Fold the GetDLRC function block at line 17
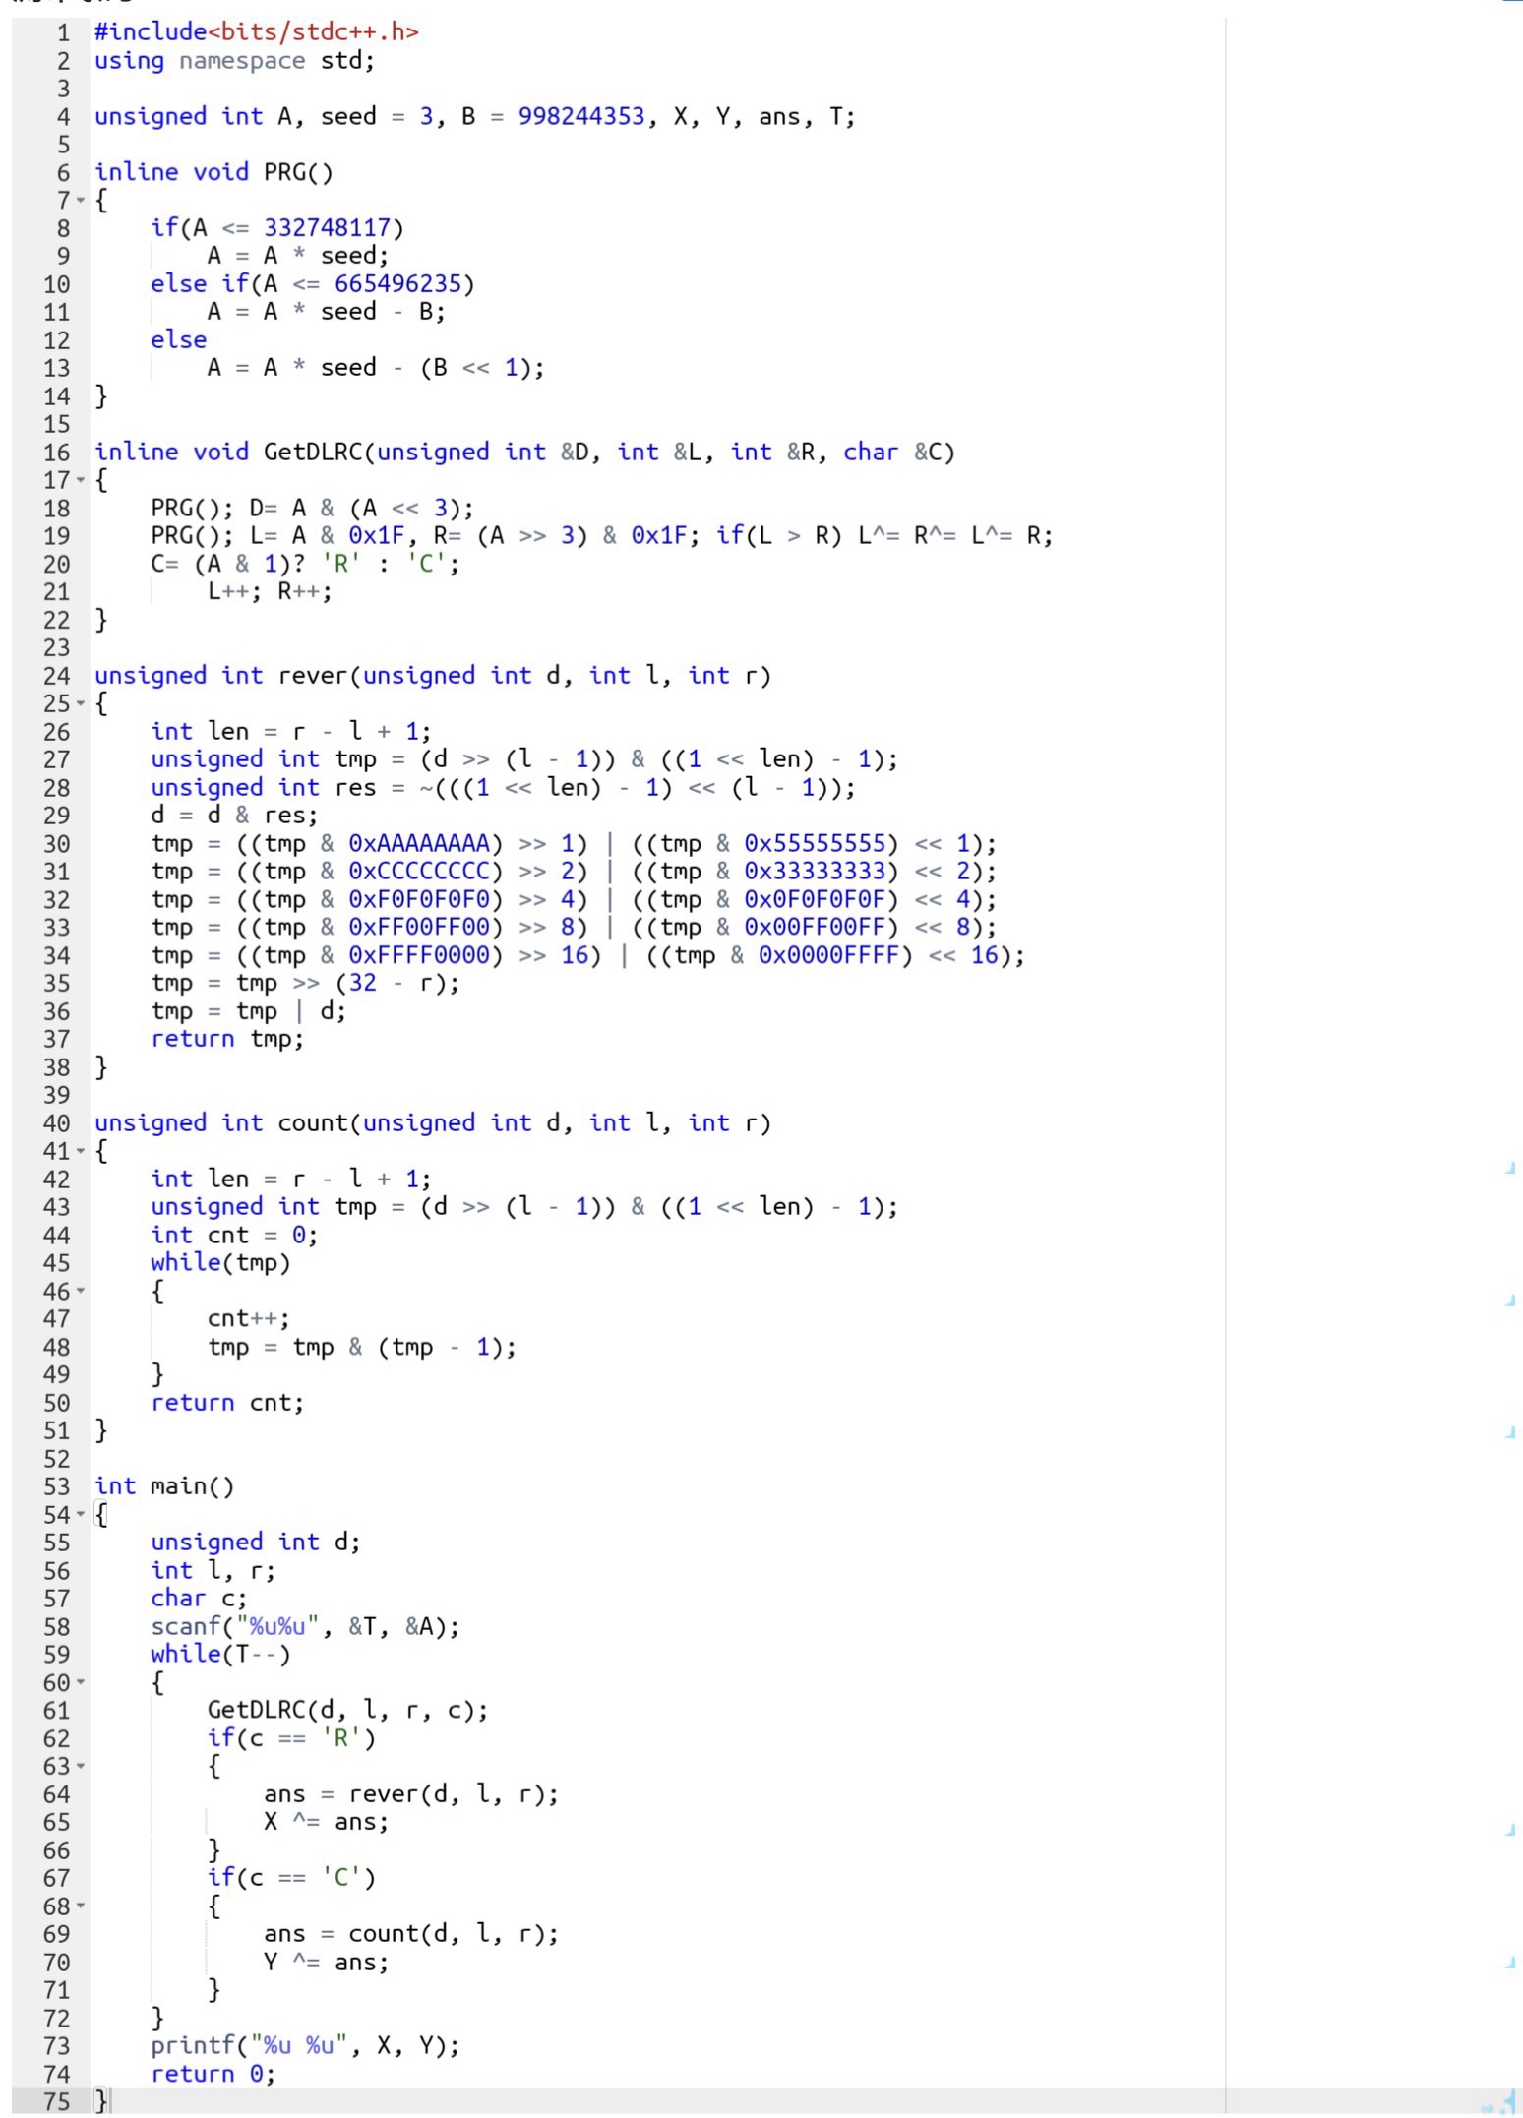This screenshot has height=2118, width=1523. click(81, 481)
